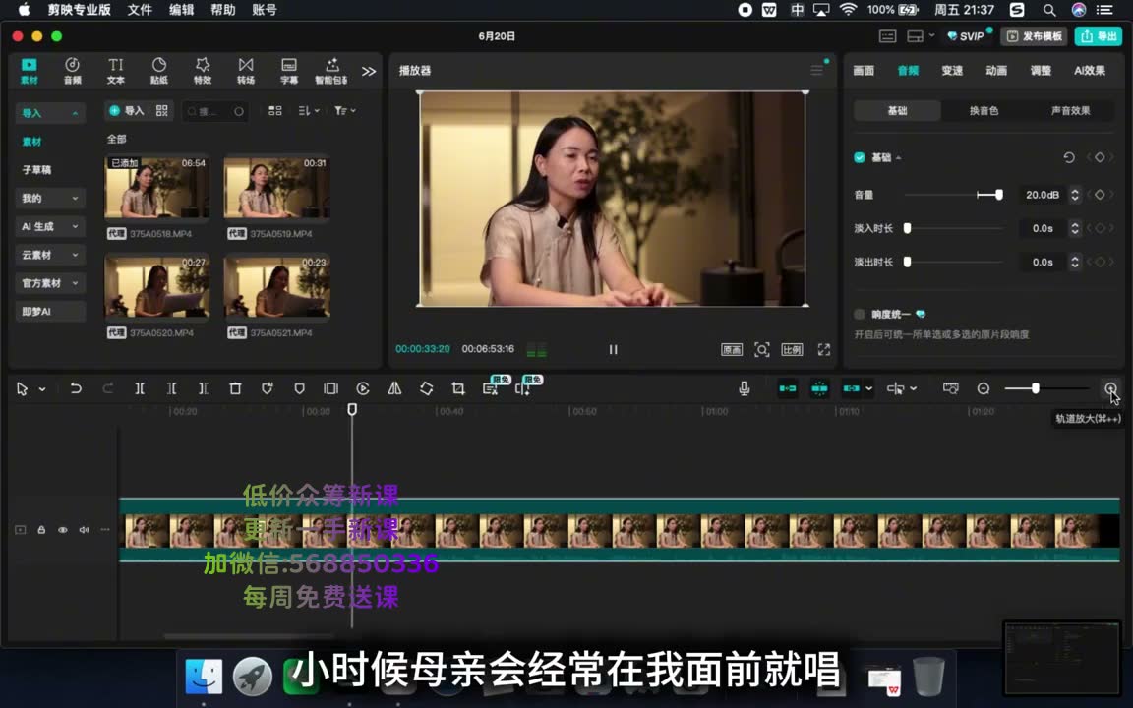Adjust the 音量 volume slider handle
Viewport: 1133px width, 708px height.
coord(998,195)
